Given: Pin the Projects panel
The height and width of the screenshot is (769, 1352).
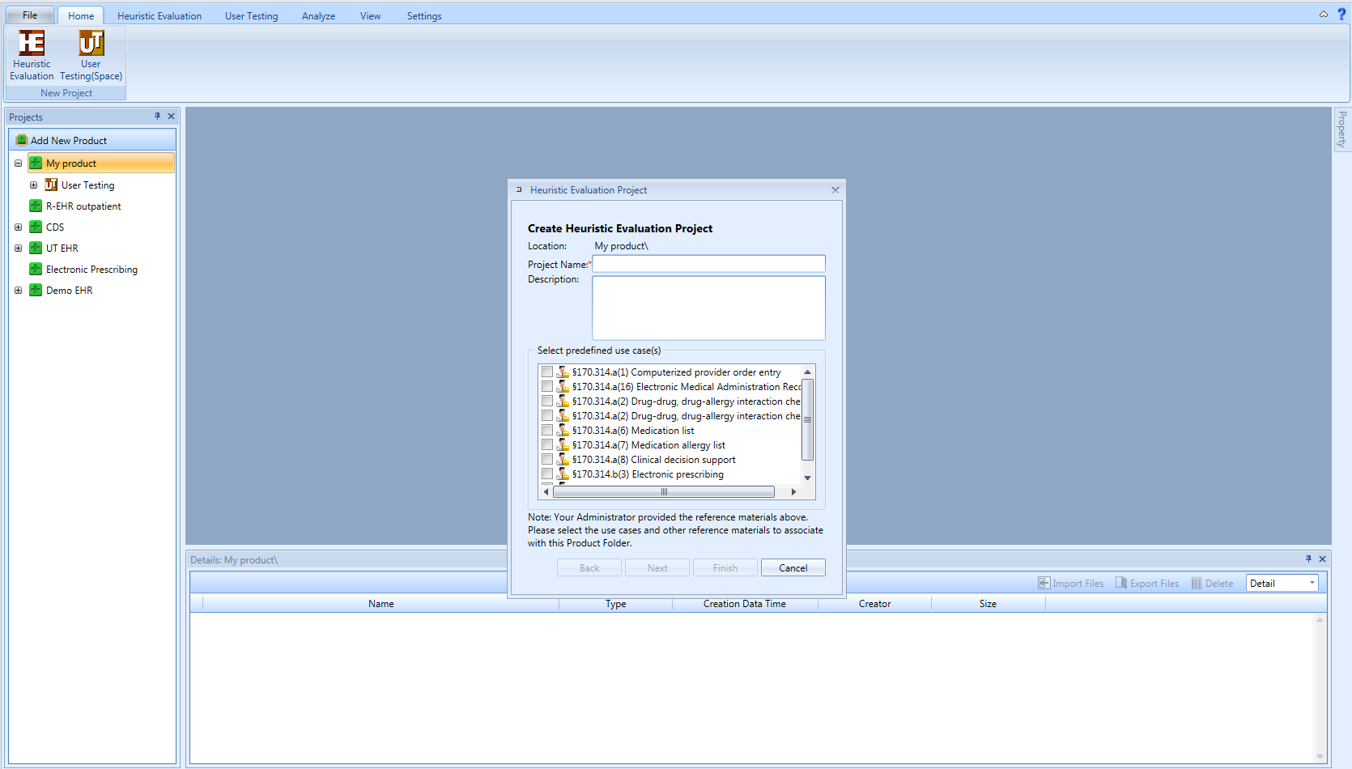Looking at the screenshot, I should click(157, 117).
